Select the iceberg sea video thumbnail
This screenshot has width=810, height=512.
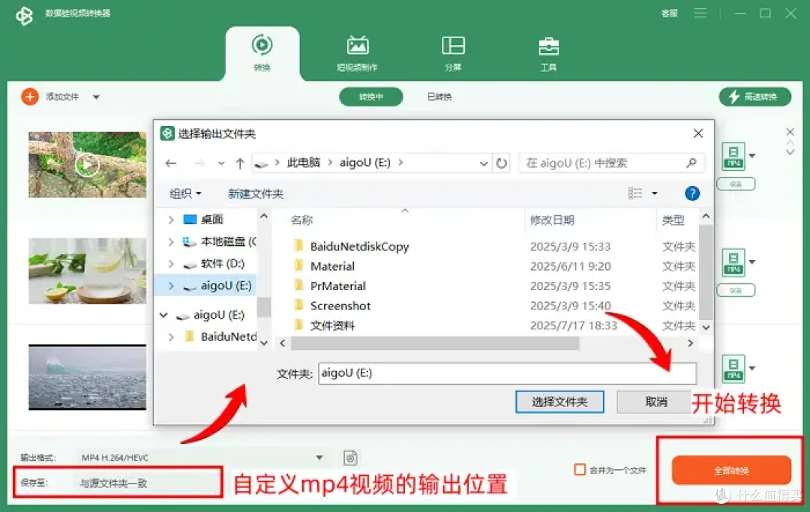pos(87,377)
